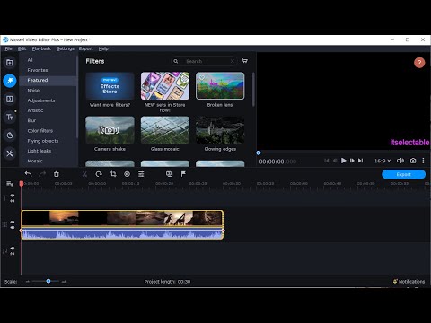Zoom in the timeline with the plus
431x323 pixels.
click(x=64, y=282)
